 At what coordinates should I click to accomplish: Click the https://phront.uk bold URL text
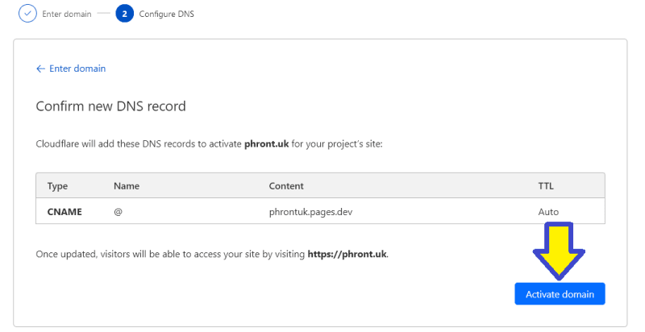click(x=347, y=254)
